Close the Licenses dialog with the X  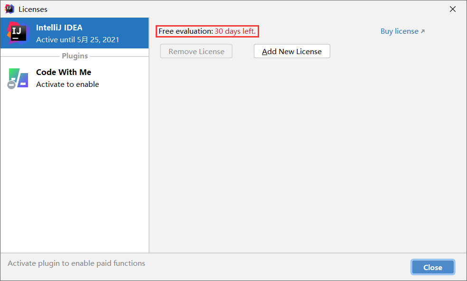coord(453,9)
